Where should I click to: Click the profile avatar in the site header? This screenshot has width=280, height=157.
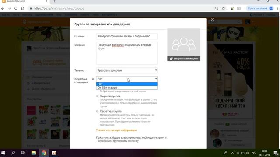point(248,22)
